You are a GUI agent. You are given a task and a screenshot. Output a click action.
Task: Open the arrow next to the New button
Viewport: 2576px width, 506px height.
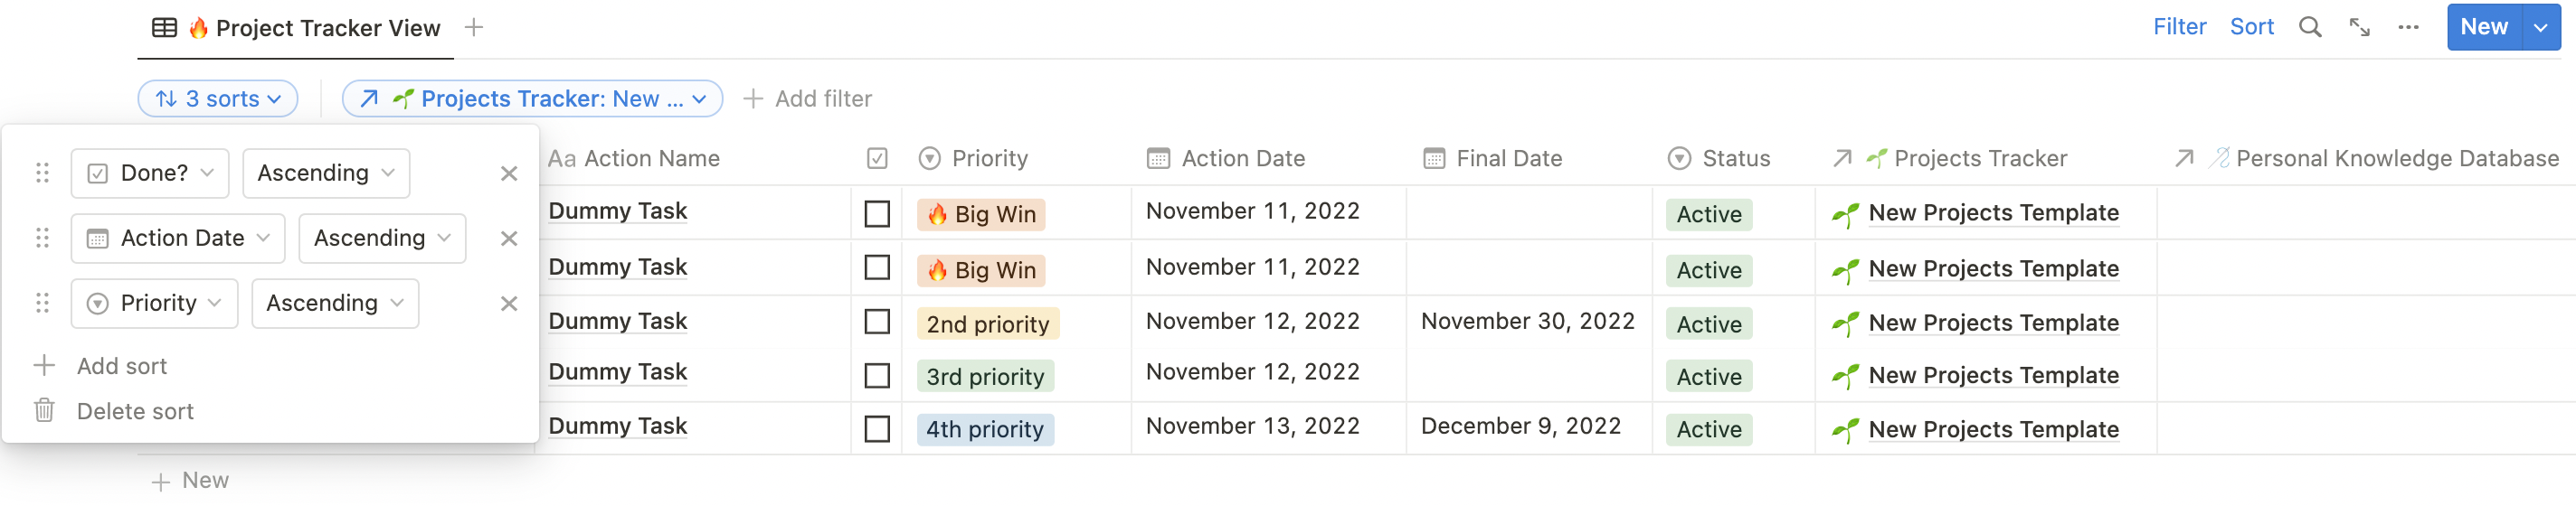[2540, 27]
